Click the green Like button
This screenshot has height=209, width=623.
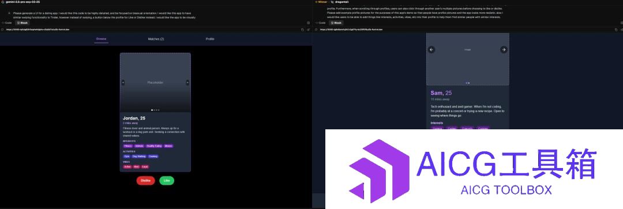tap(167, 180)
